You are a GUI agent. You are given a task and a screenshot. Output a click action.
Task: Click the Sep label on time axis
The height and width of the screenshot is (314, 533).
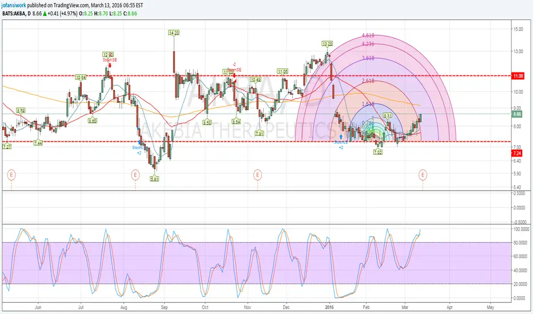coord(164,307)
